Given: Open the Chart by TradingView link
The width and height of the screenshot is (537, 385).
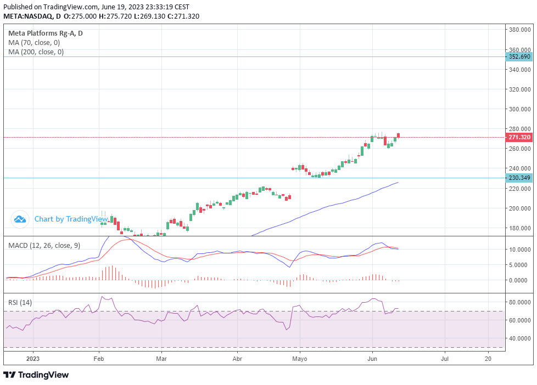Looking at the screenshot, I should click(x=71, y=219).
